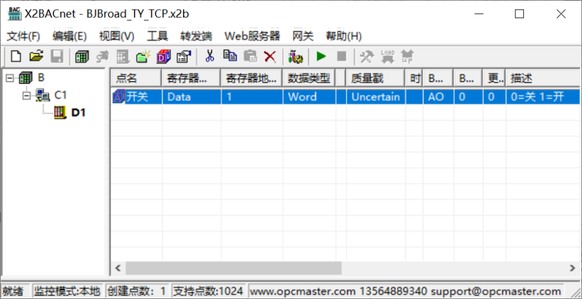
Task: Click the 0=关 1=开 description cell
Action: pos(544,97)
